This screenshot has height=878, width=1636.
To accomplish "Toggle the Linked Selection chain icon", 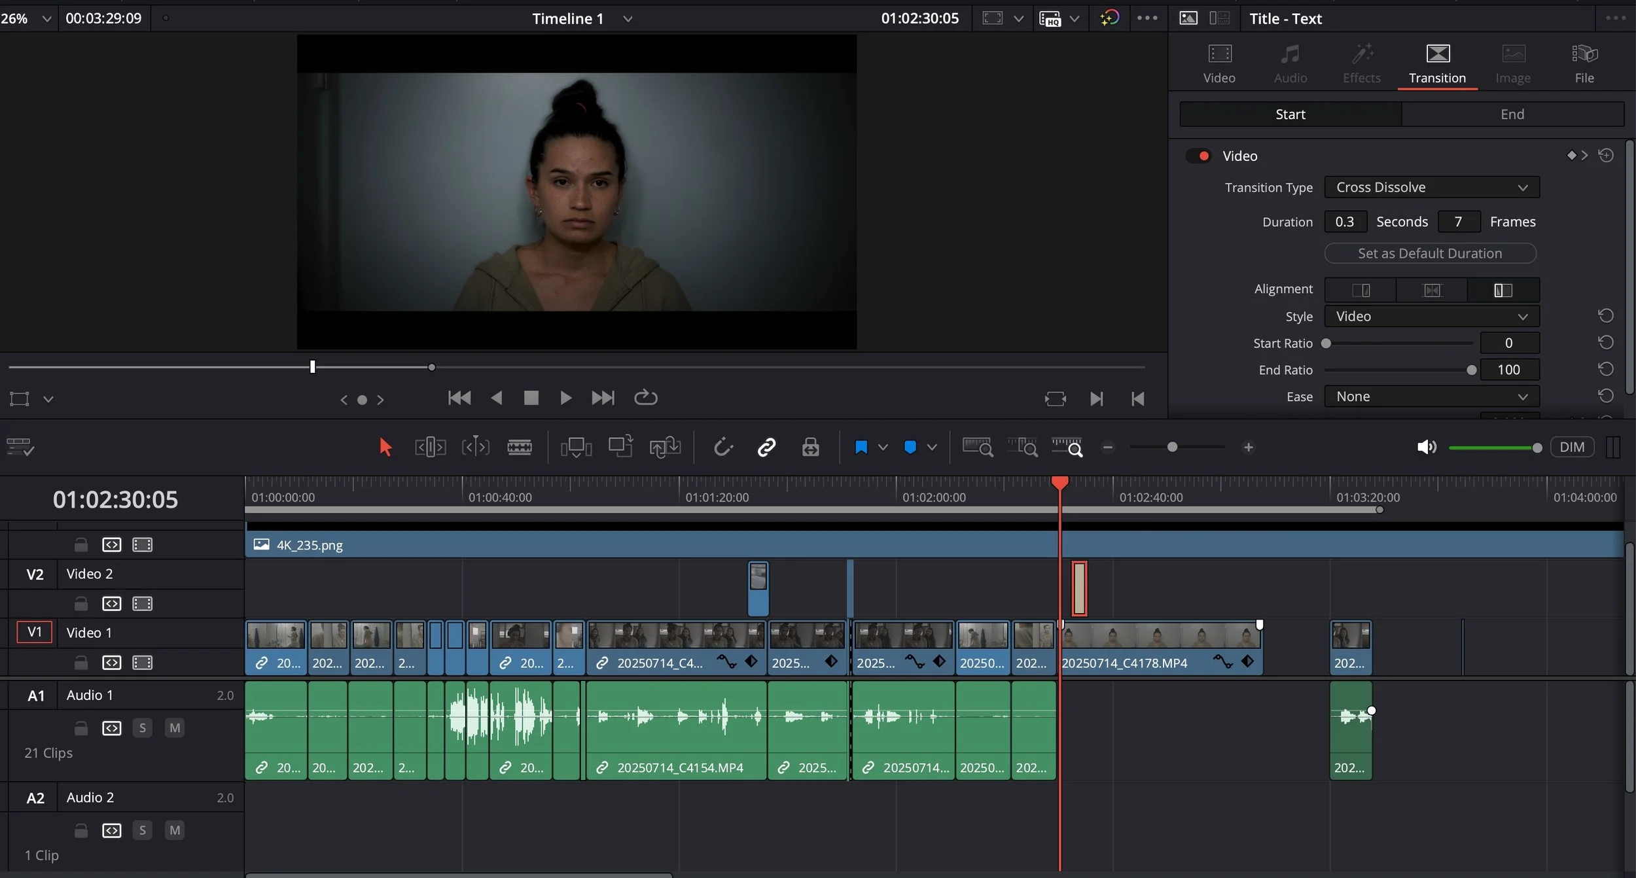I will point(766,448).
